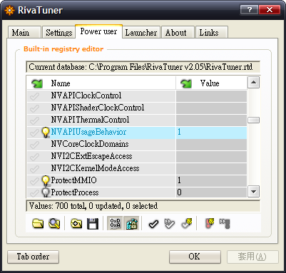Screen dimensions: 286x273
Task: Click the 'Values: 700 total' status line
Action: tap(143, 206)
